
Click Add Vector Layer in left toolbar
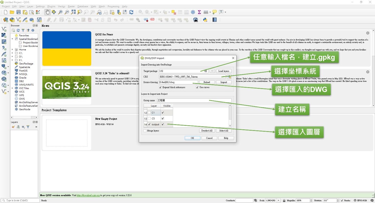click(x=4, y=29)
